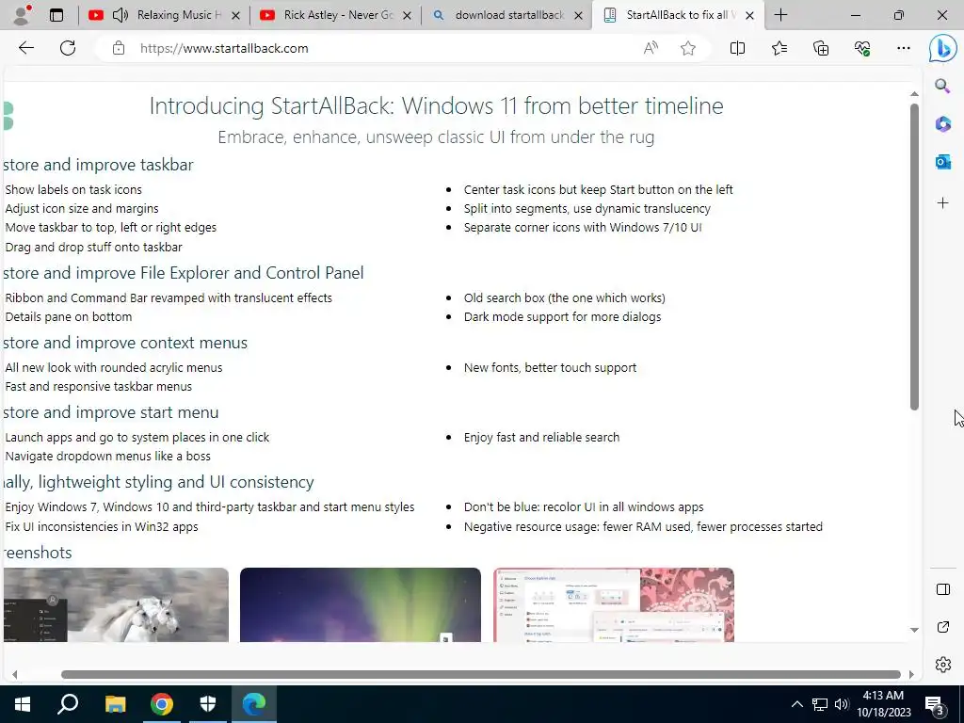
Task: Close the StartAllBack tab
Action: pos(749,15)
